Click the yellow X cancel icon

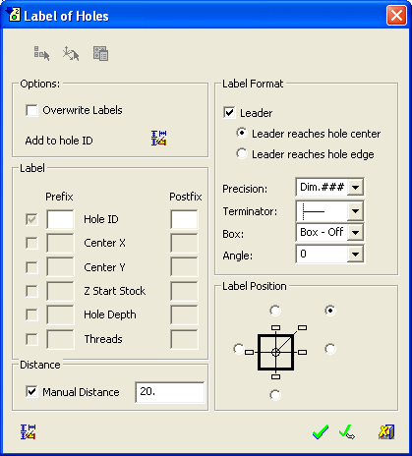386,431
